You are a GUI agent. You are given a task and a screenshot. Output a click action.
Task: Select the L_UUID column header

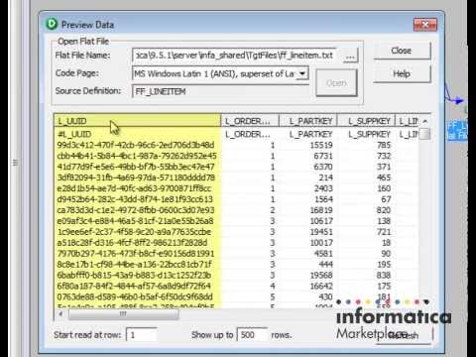138,121
